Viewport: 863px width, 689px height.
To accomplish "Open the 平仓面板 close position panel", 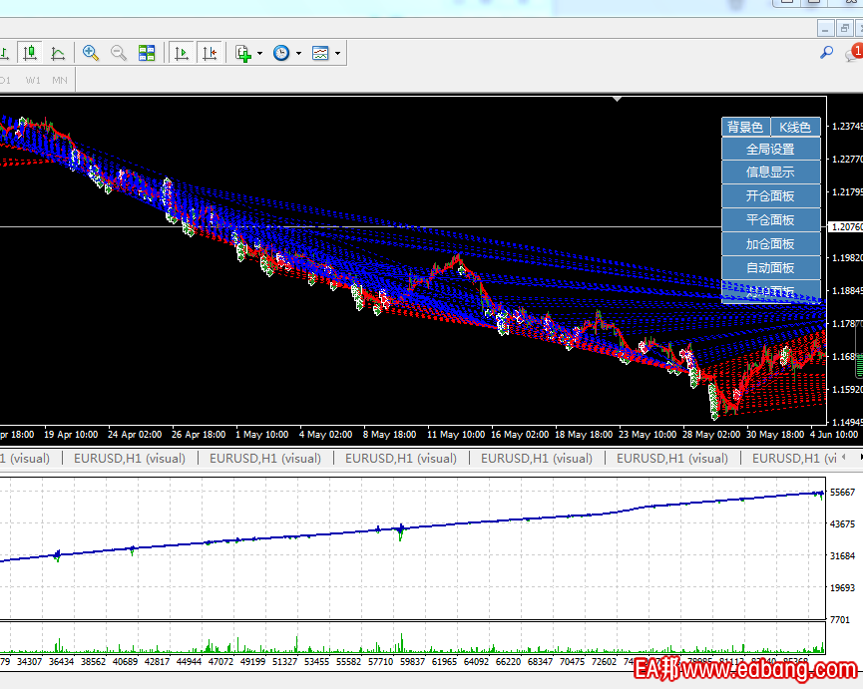I will tap(770, 220).
